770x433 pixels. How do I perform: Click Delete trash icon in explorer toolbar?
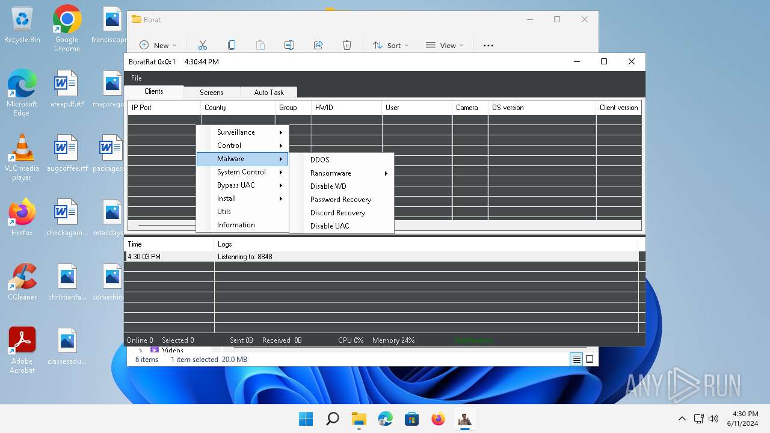click(x=347, y=45)
